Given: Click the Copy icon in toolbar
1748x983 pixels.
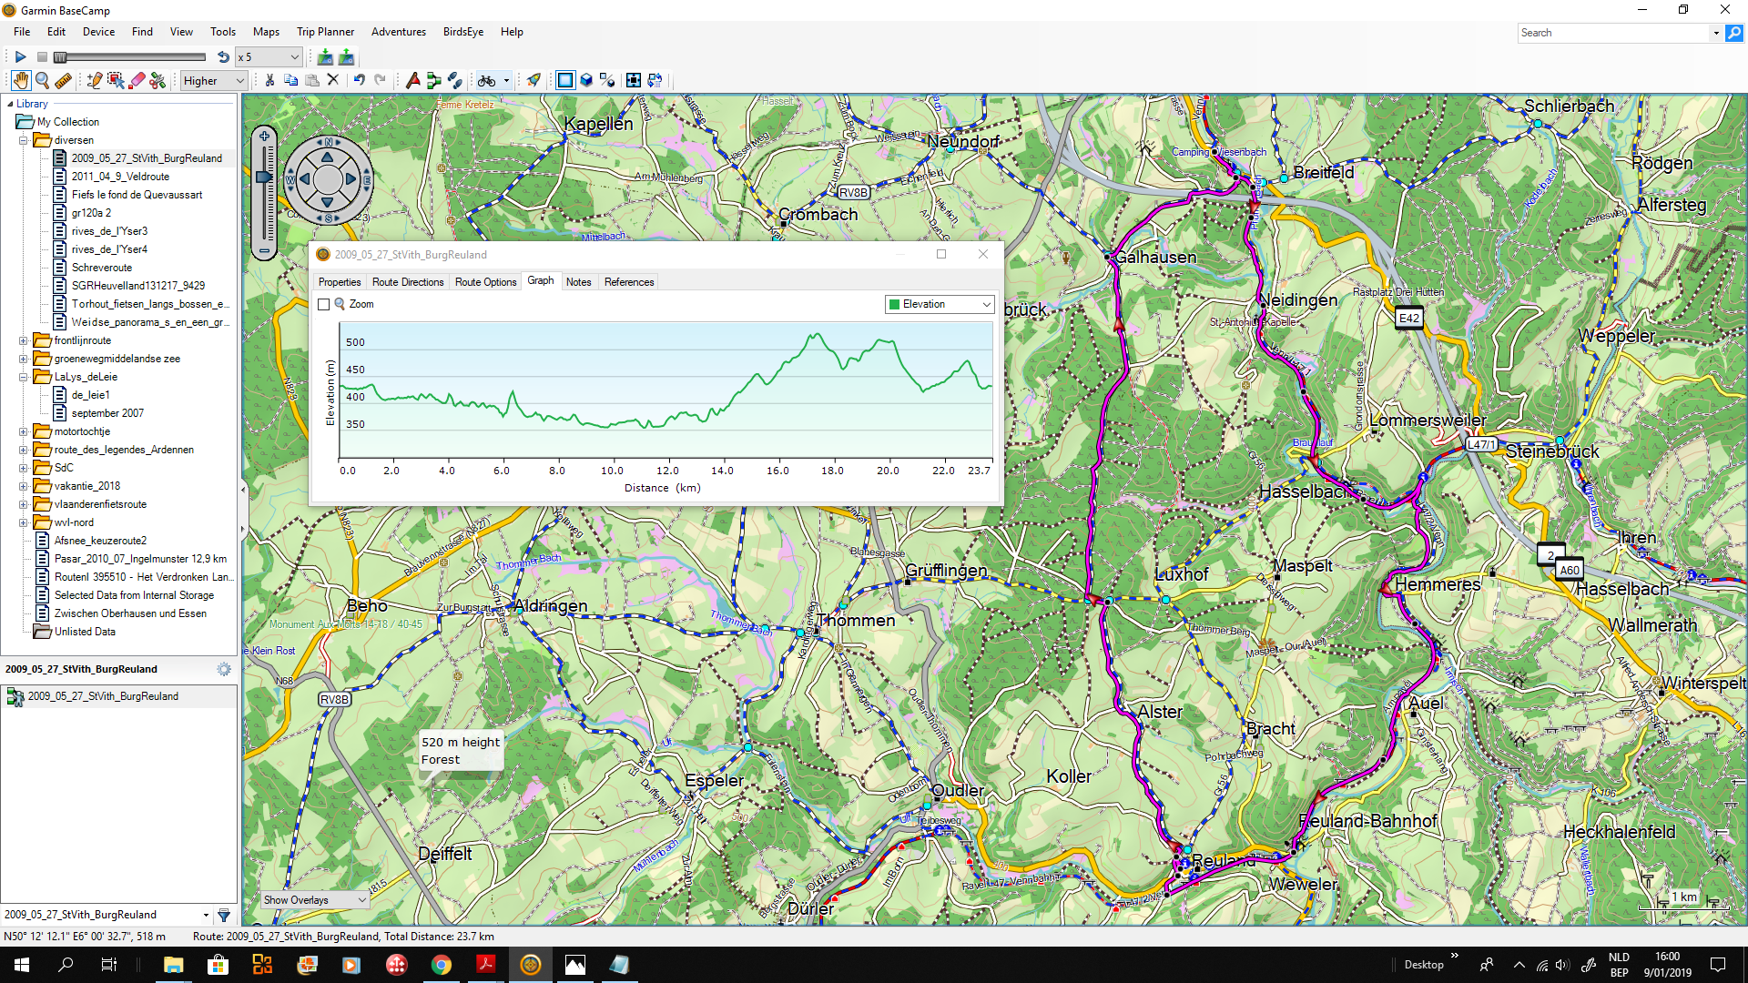Looking at the screenshot, I should click(291, 80).
